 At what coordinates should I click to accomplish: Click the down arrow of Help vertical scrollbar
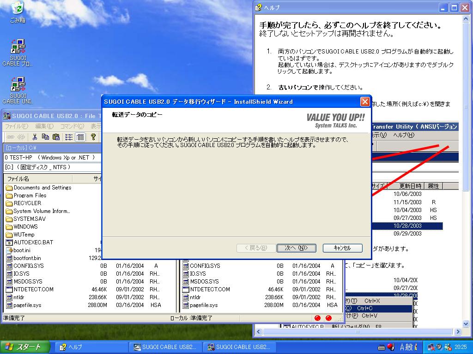[x=466, y=324]
